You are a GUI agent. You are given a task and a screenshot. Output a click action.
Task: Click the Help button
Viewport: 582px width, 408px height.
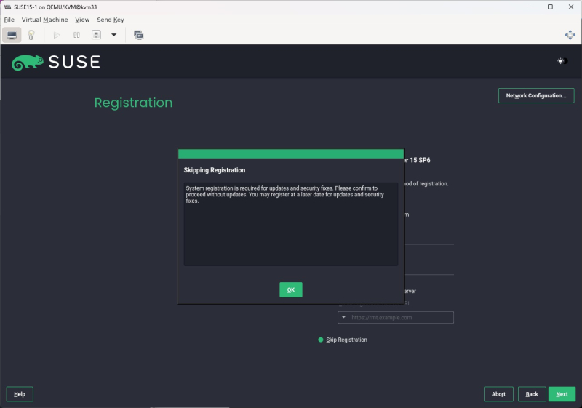coord(20,394)
